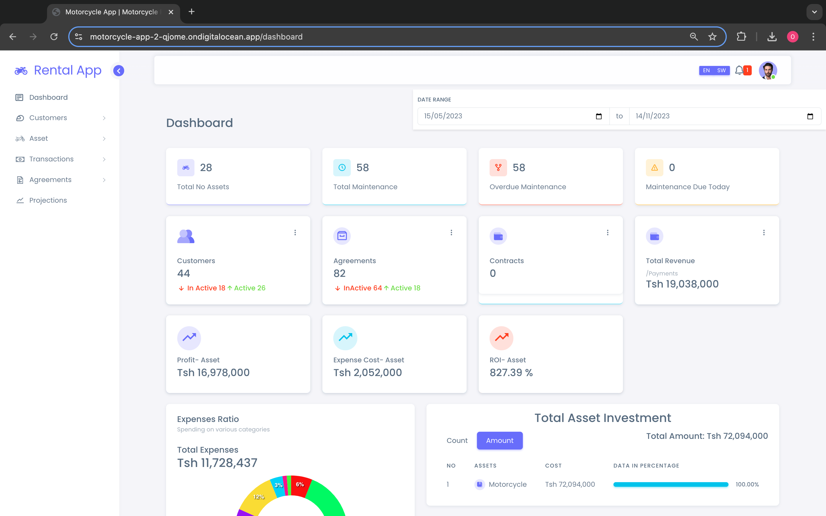Click the Motorcycle percentage progress bar

coord(670,484)
